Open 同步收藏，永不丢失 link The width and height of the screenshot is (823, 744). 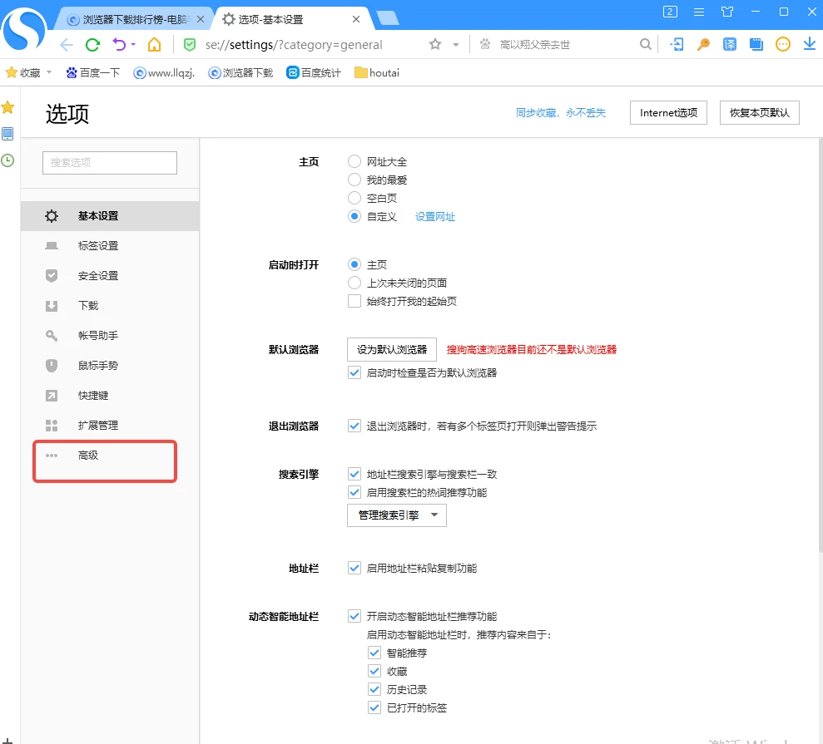(x=561, y=113)
